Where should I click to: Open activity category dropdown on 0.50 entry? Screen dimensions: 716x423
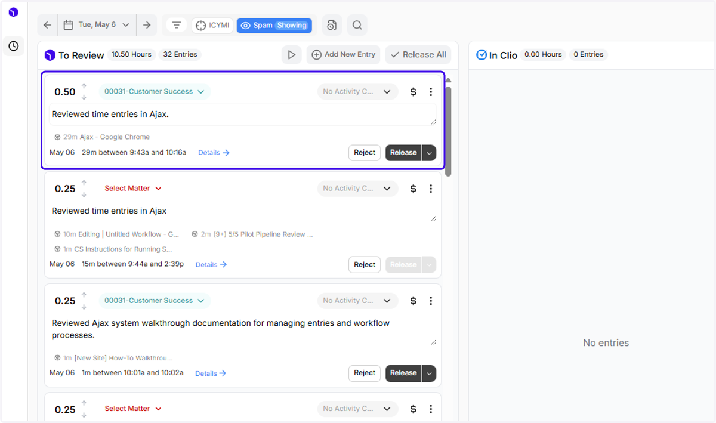[357, 92]
